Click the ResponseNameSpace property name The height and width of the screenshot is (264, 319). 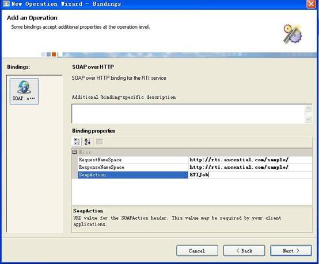(101, 167)
